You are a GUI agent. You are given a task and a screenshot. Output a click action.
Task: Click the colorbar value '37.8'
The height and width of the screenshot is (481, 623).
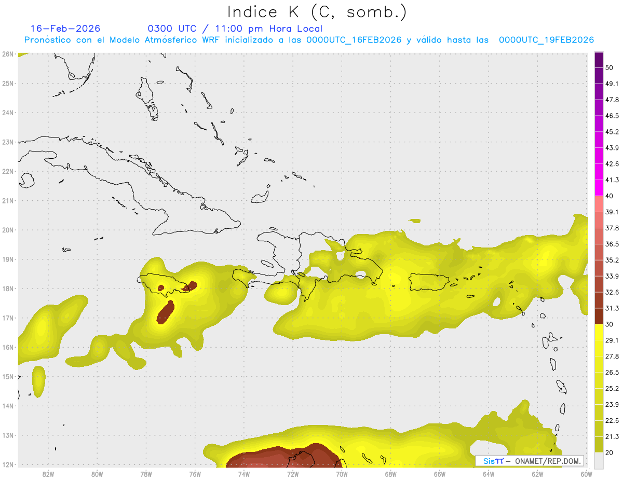coord(611,228)
